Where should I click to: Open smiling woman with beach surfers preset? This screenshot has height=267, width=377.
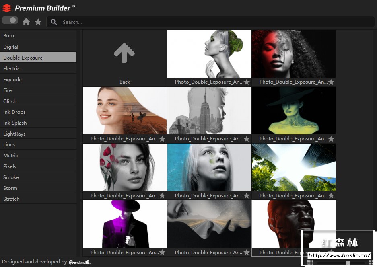point(125,111)
